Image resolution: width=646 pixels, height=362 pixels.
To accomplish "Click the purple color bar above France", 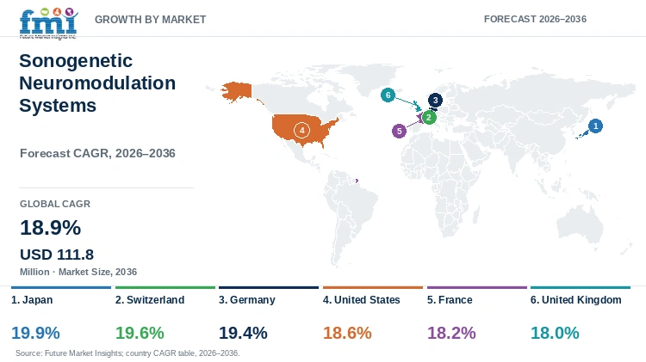I will 477,287.
